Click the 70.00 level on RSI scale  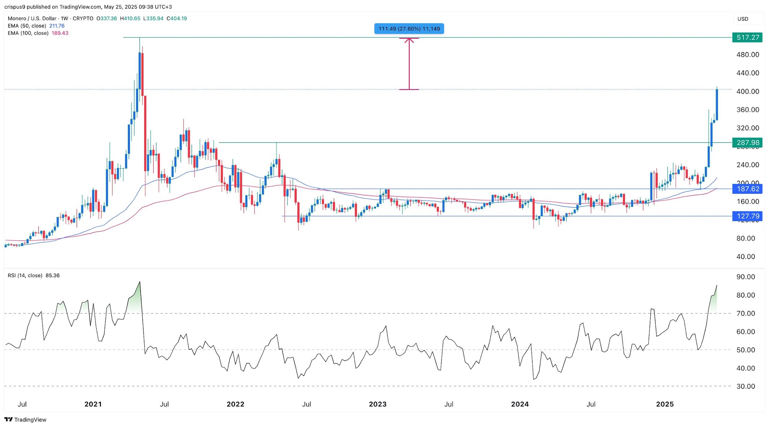click(x=746, y=313)
